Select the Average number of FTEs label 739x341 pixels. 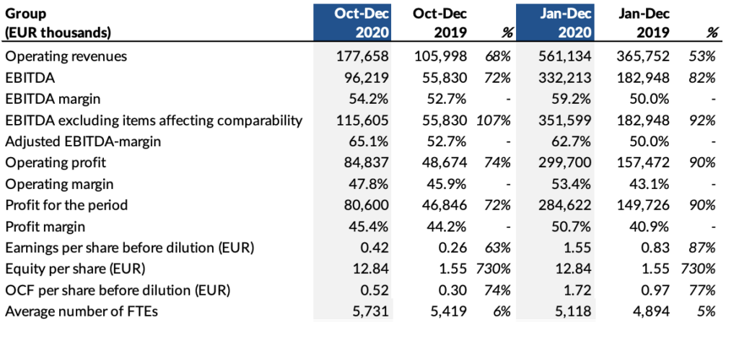[82, 311]
